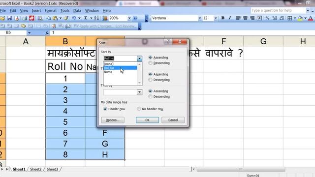Select Name in Sort by list

point(120,72)
